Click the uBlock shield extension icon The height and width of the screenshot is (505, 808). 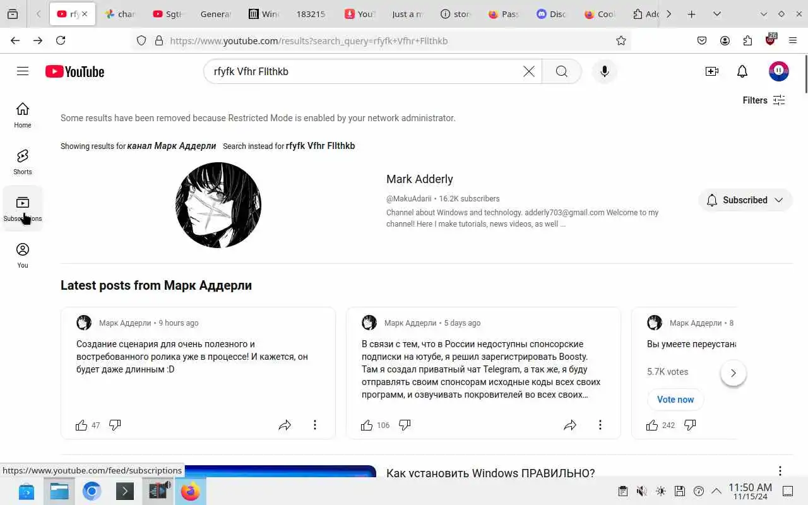point(770,40)
